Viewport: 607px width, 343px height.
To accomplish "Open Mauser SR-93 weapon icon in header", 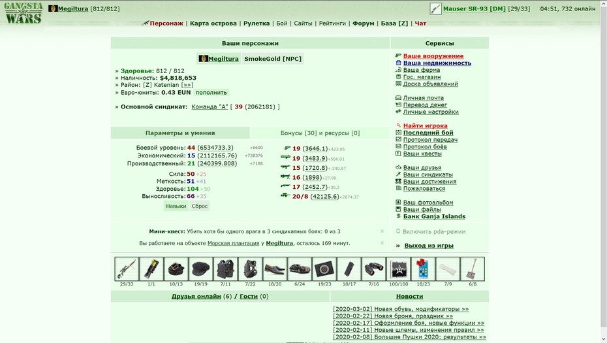I will click(435, 8).
